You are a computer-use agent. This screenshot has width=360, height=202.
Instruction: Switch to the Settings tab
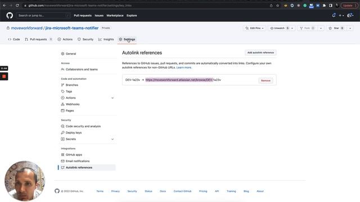point(127,39)
